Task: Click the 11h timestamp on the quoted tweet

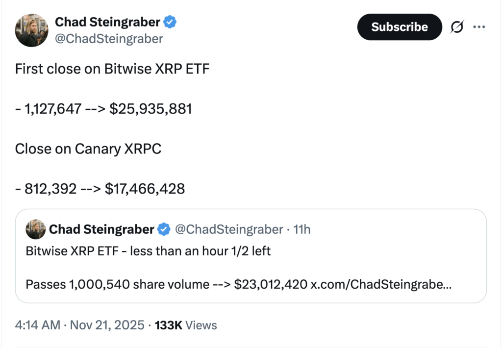Action: tap(302, 229)
